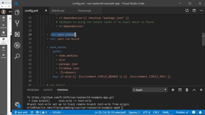205x115 pixels.
Task: Open the Explorer files view
Action: click(x=17, y=12)
